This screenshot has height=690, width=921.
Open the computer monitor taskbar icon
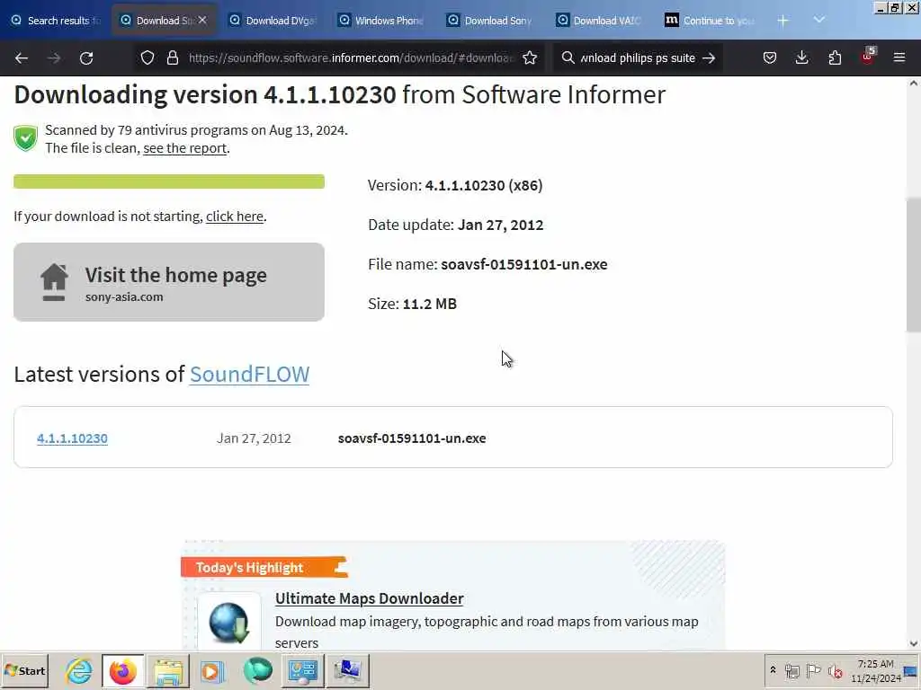(x=348, y=670)
